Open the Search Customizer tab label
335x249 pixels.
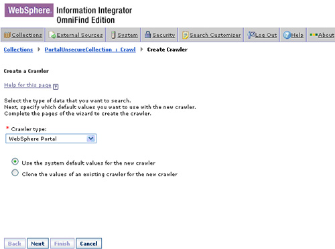[215, 35]
